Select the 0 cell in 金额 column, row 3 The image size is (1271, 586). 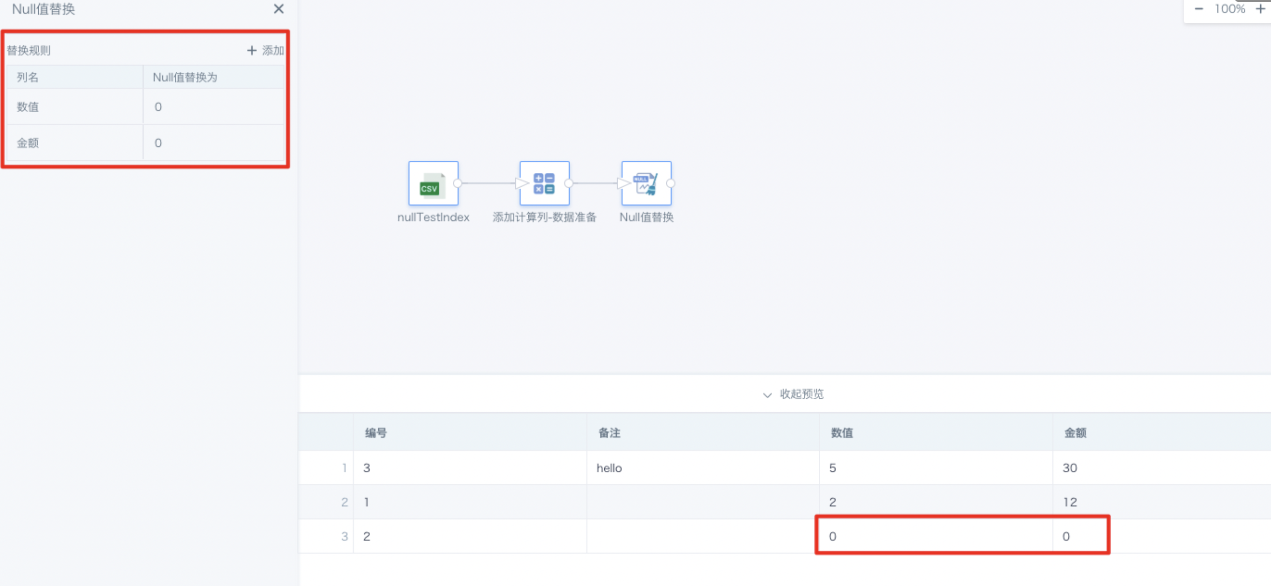(x=1162, y=536)
